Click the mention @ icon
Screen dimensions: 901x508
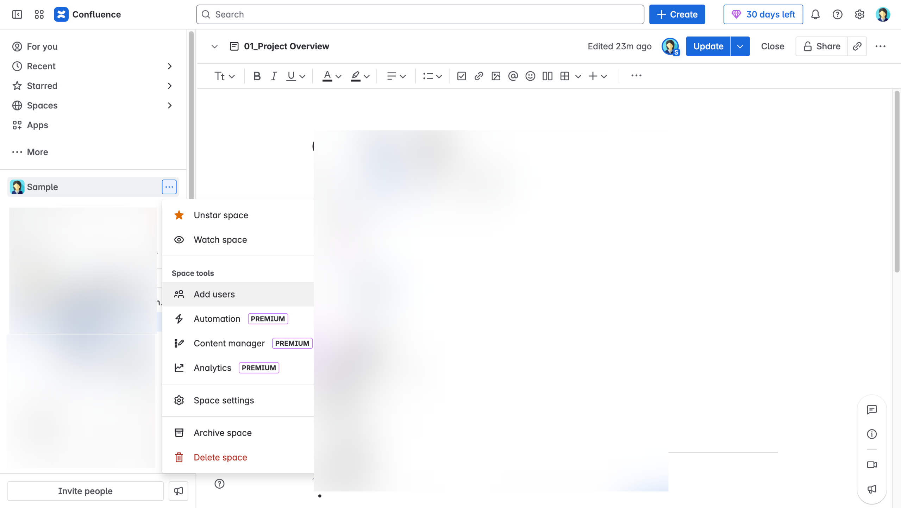(x=513, y=76)
